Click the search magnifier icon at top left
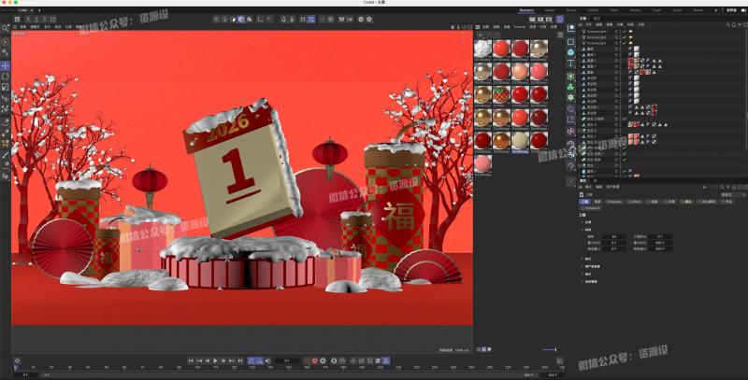 [6, 28]
